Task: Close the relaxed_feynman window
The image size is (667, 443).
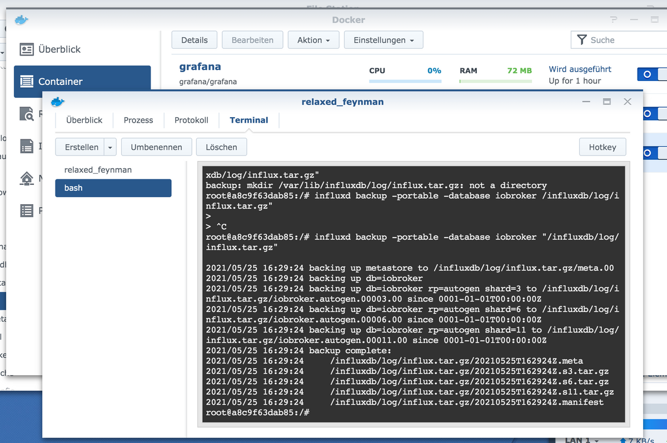Action: click(x=628, y=102)
